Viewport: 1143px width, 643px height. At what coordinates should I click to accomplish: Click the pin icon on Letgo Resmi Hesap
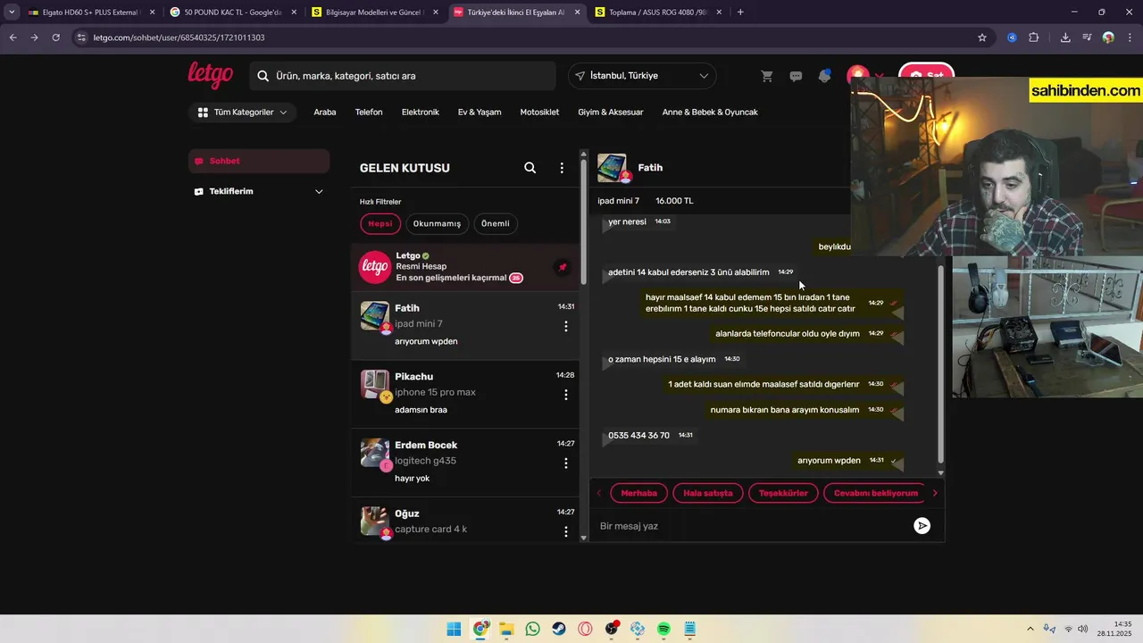point(563,267)
